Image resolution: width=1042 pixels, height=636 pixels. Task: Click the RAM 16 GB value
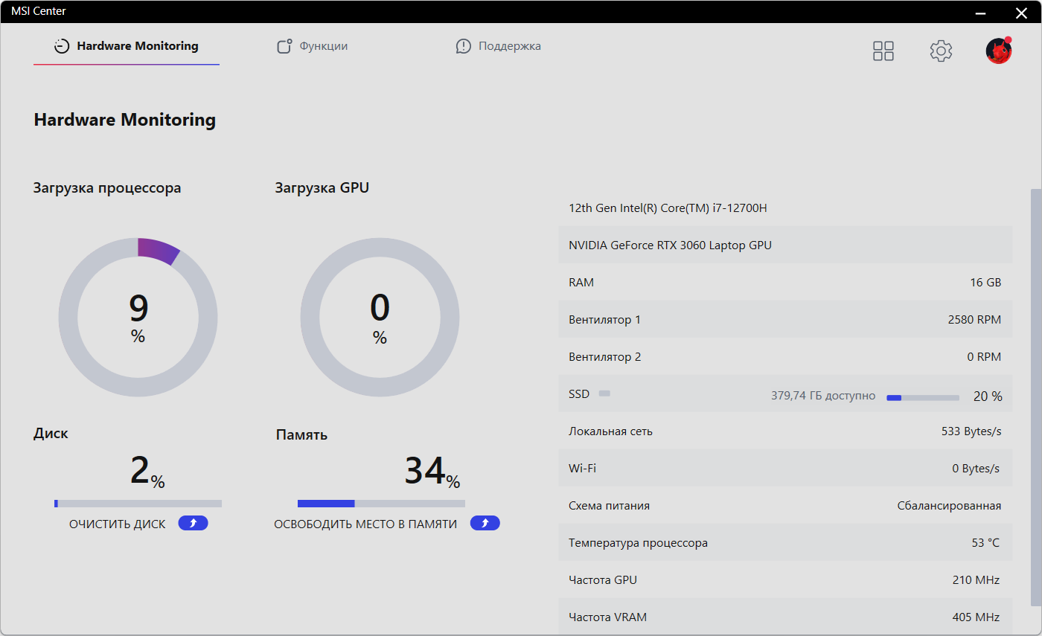coord(985,283)
